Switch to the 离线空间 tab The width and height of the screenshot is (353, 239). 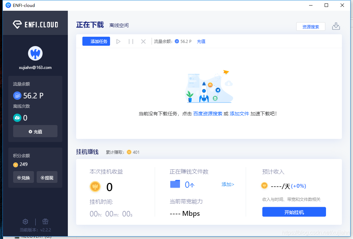click(x=119, y=25)
